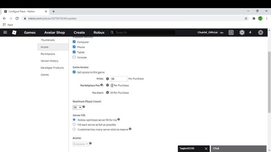271x152 pixels.
Task: Open the Thumbnails settings tab
Action: 48,40
